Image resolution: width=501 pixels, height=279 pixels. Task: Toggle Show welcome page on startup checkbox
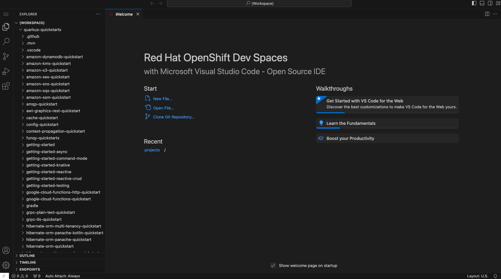point(273,266)
